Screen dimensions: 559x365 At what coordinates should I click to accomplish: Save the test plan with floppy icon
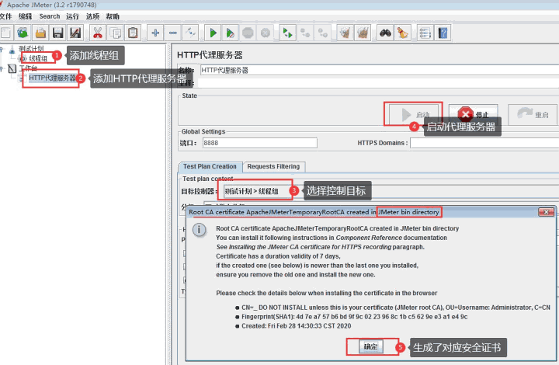point(57,33)
